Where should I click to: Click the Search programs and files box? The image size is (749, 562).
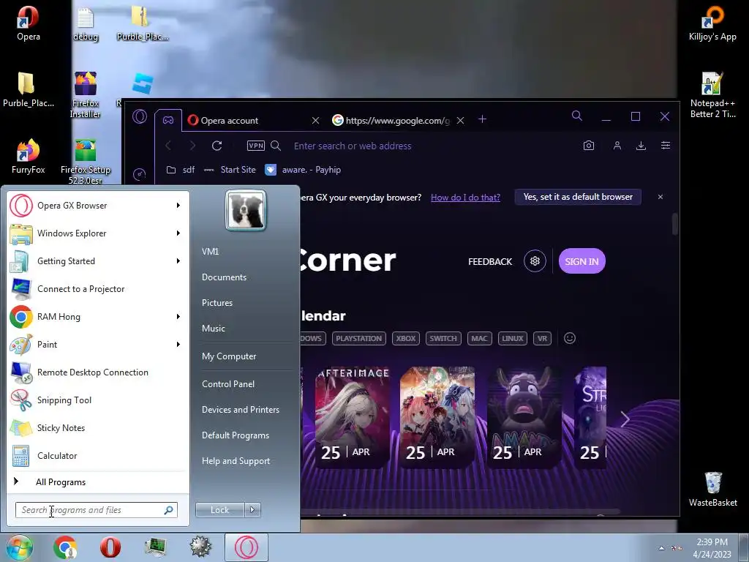(x=96, y=510)
